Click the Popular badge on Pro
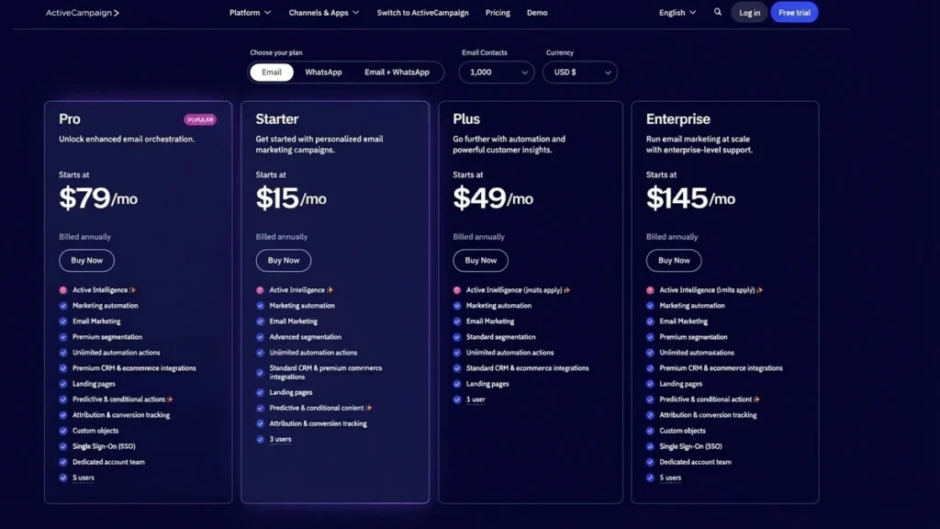Image resolution: width=940 pixels, height=529 pixels. (x=200, y=119)
